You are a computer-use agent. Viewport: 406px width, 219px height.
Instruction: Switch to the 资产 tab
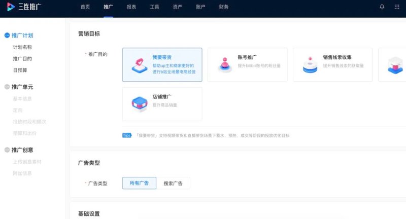[177, 7]
